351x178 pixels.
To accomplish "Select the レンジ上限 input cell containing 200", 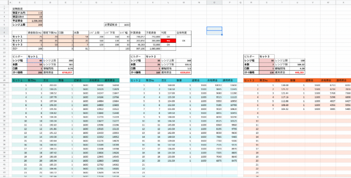I will [x=35, y=25].
